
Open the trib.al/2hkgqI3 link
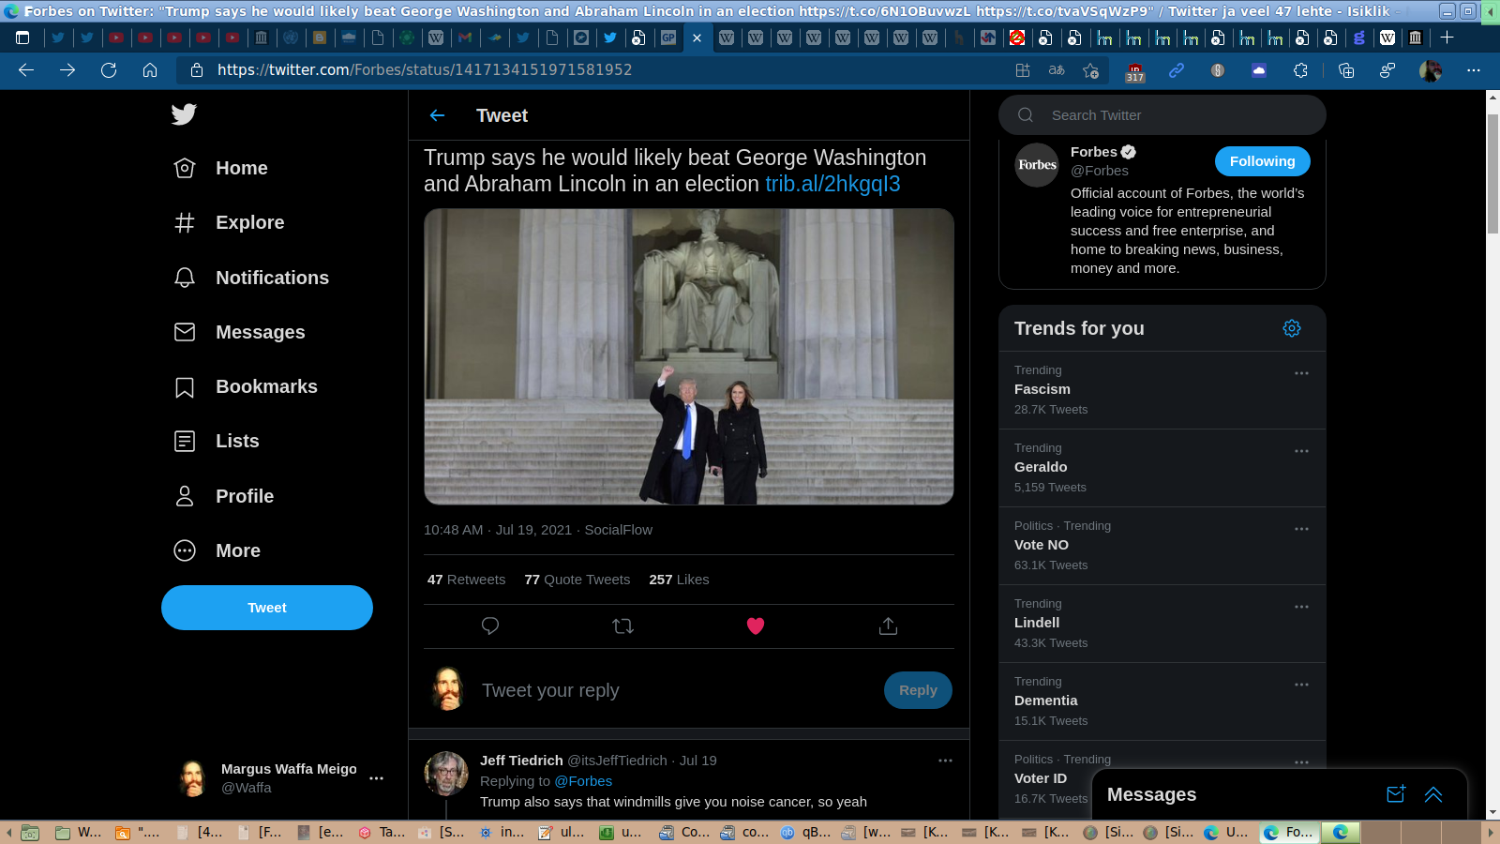[832, 184]
